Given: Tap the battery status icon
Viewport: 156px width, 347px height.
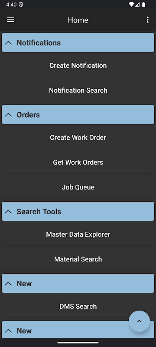Looking at the screenshot, I should click(143, 4).
